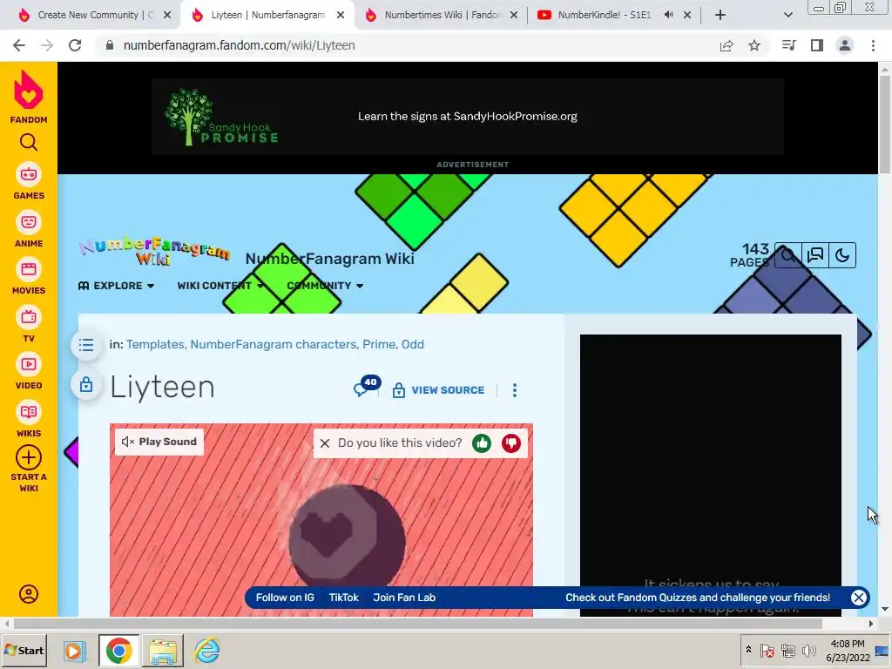The width and height of the screenshot is (892, 669).
Task: Open Internet Explorer from taskbar
Action: tap(207, 650)
